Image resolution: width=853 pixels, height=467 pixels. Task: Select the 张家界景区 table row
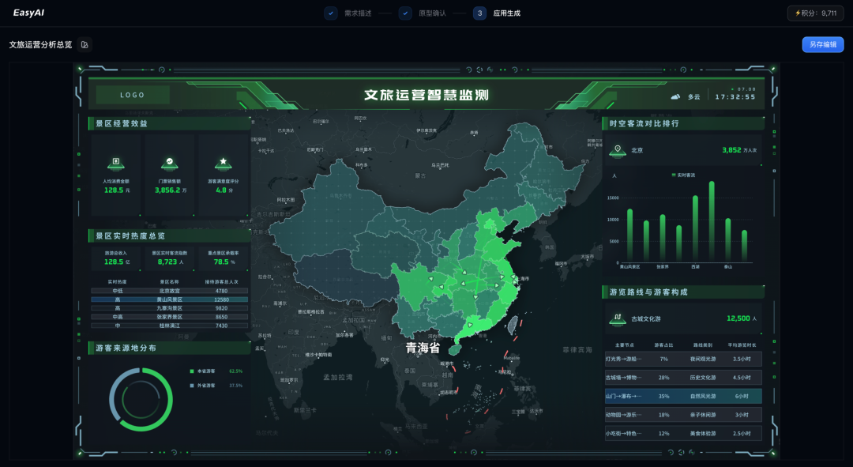click(x=169, y=317)
